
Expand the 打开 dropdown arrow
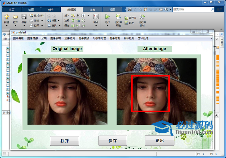(x=15, y=26)
